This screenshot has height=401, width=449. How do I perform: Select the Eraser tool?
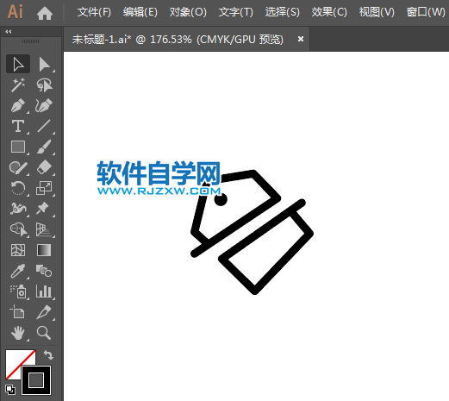44,167
